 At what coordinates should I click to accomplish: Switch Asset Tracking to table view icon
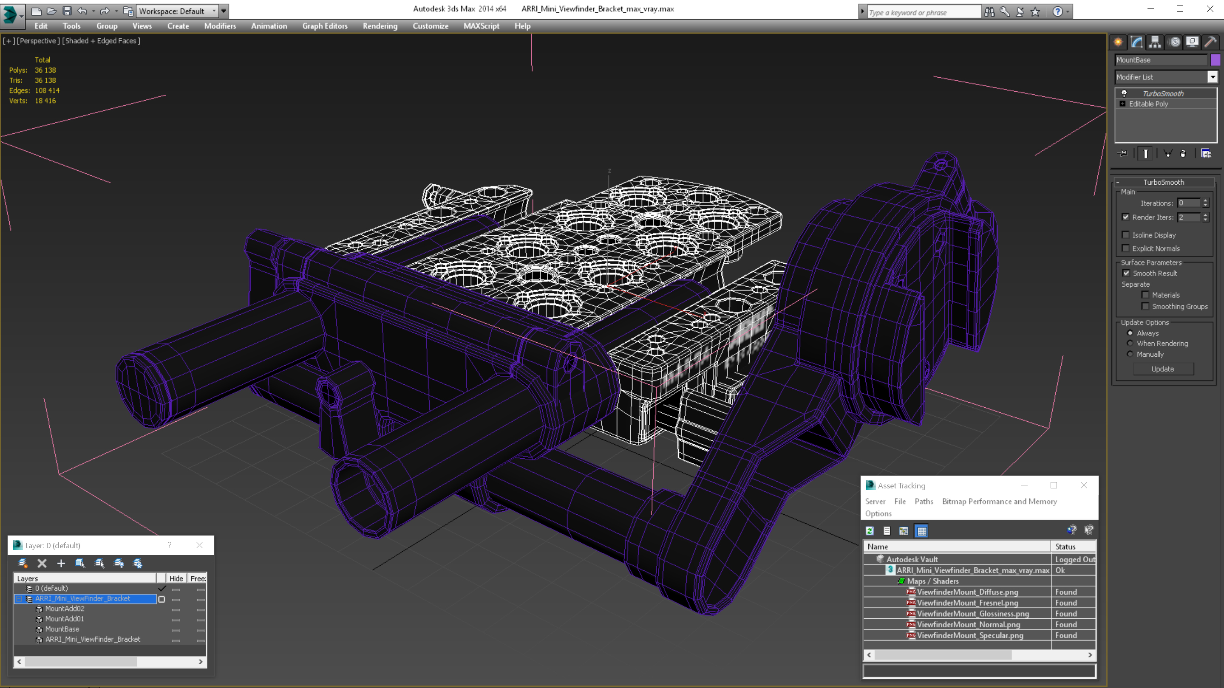(921, 531)
